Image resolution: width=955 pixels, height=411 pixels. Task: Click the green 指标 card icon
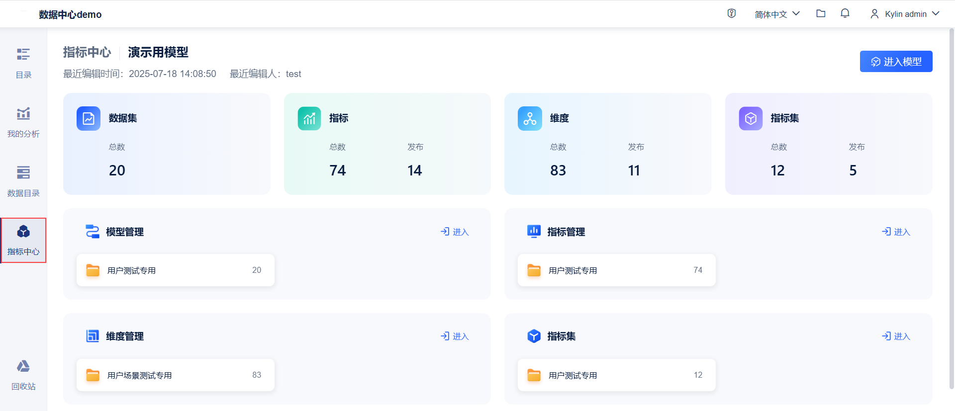click(x=309, y=118)
